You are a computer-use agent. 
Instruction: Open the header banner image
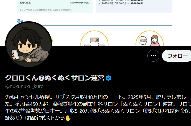95,23
